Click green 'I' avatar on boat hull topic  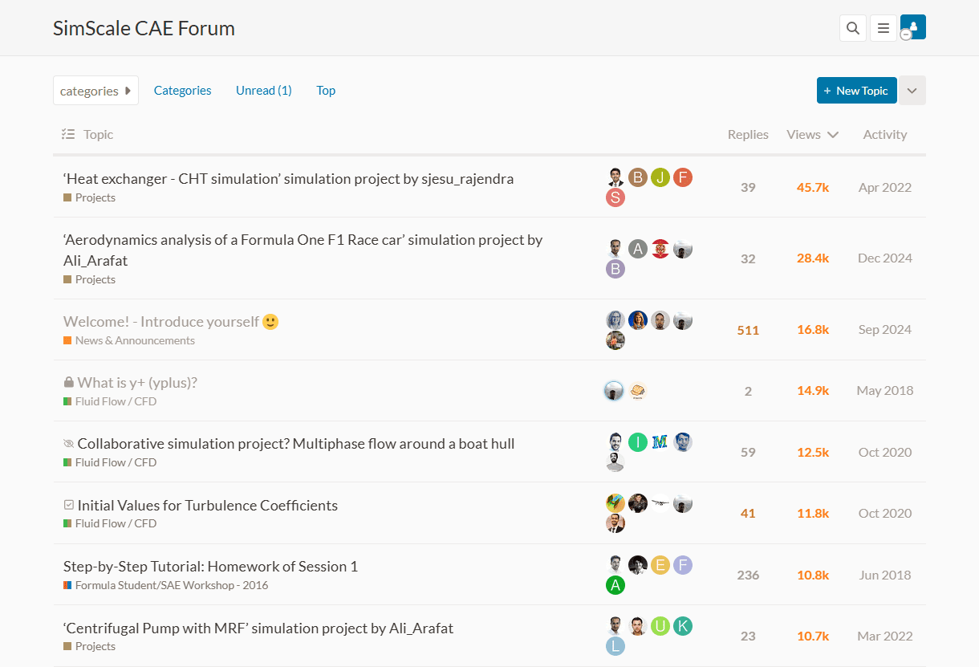click(638, 442)
